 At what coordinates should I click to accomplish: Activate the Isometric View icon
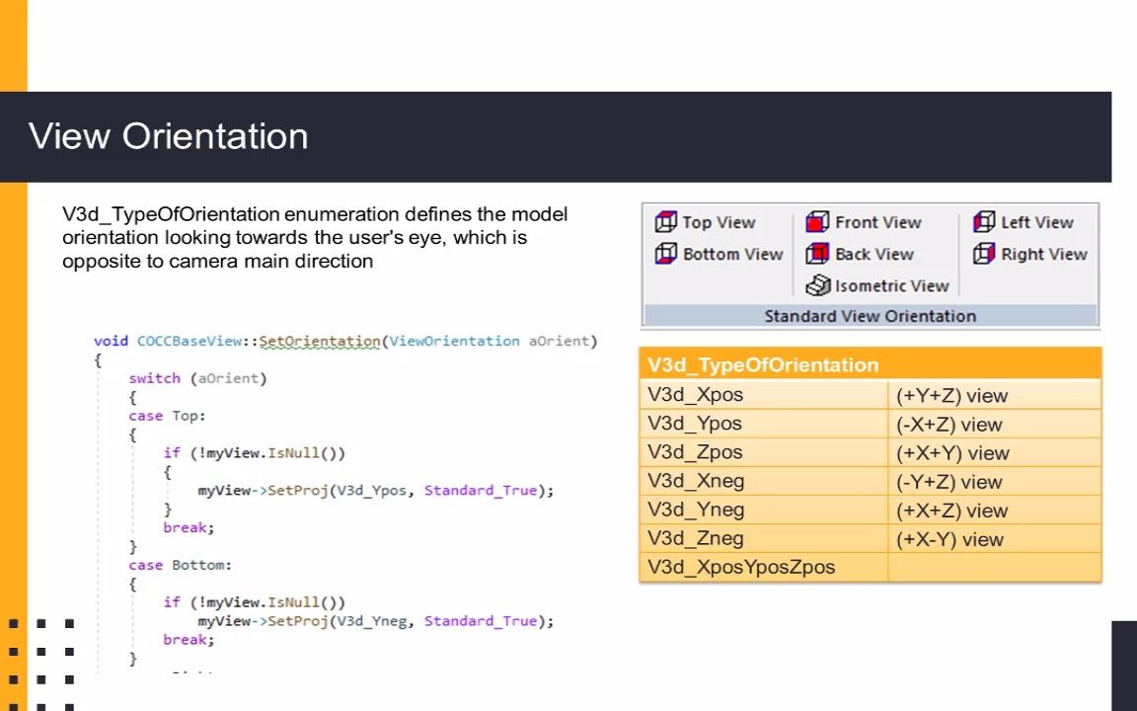817,286
